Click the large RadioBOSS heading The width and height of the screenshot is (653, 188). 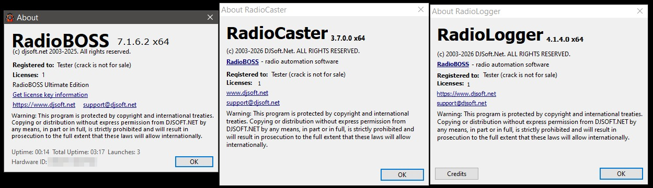pos(60,41)
